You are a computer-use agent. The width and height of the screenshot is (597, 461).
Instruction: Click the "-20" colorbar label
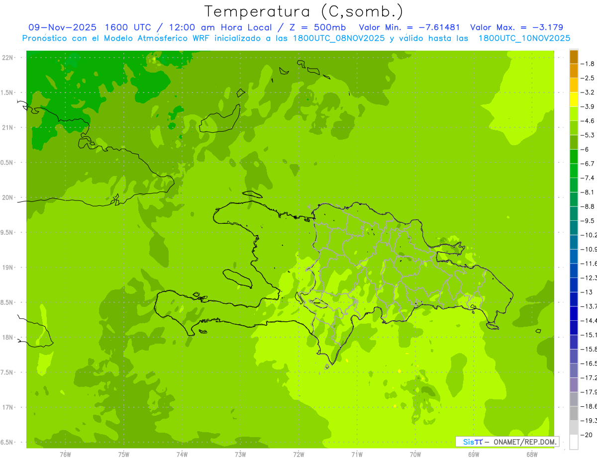[x=587, y=435]
